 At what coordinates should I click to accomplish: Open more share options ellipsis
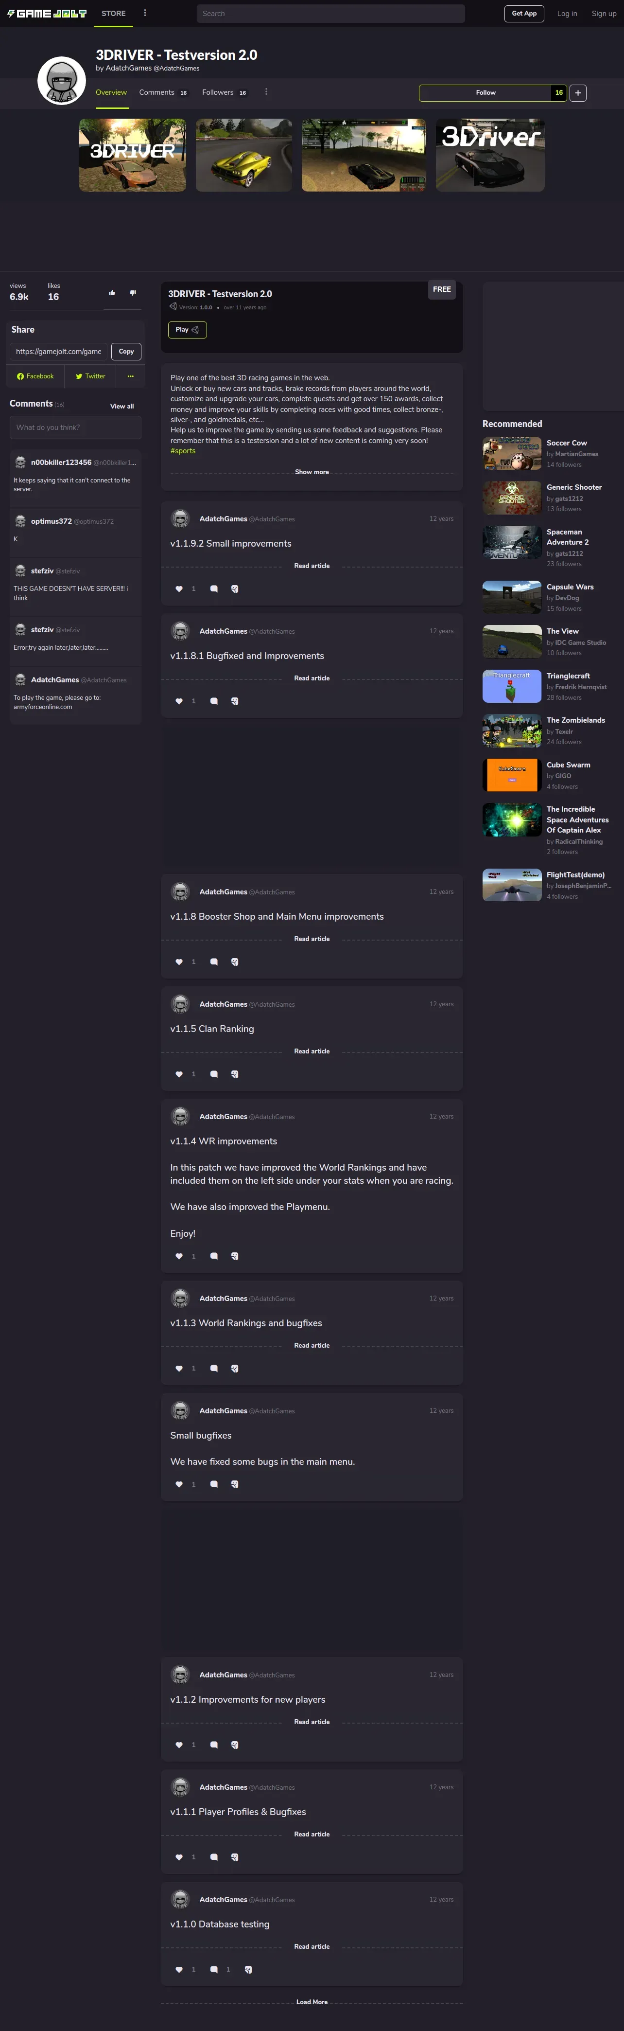click(x=131, y=376)
